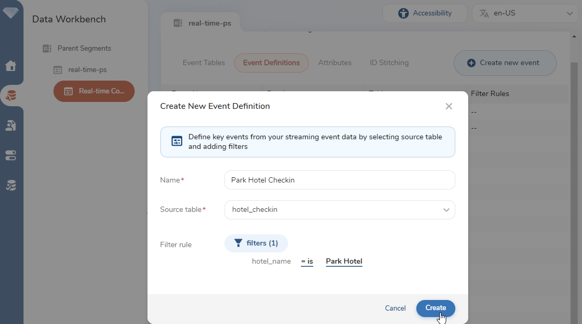Select the Data Workbench database icon

(x=11, y=96)
